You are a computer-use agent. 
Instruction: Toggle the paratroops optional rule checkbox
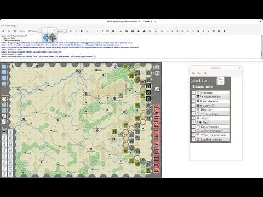pyautogui.click(x=193, y=101)
